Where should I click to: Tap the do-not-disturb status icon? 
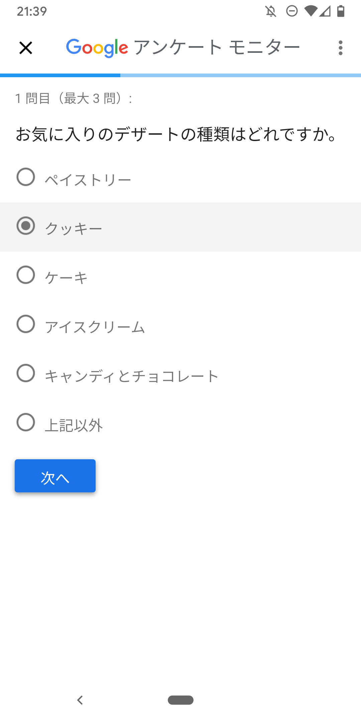click(292, 11)
